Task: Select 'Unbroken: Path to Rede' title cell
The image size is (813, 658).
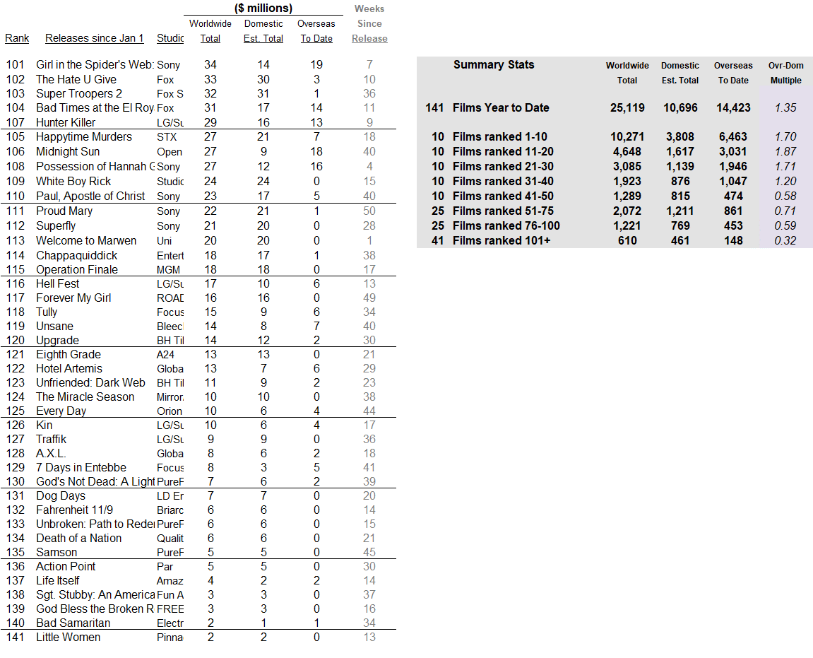Action: pos(95,524)
